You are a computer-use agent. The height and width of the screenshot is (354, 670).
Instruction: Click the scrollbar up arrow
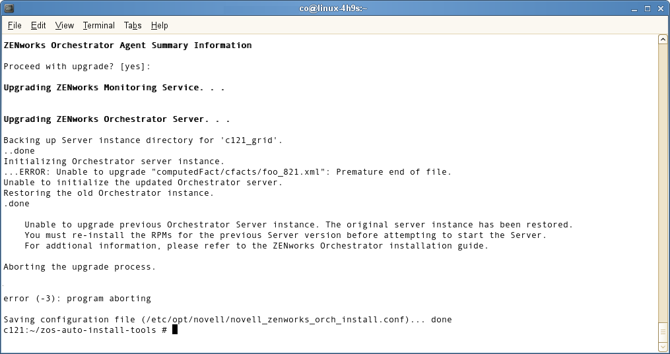coord(663,40)
